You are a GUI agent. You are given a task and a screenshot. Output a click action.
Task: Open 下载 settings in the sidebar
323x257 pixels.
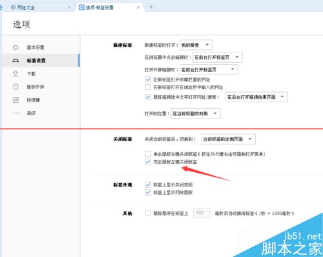[x=41, y=74]
